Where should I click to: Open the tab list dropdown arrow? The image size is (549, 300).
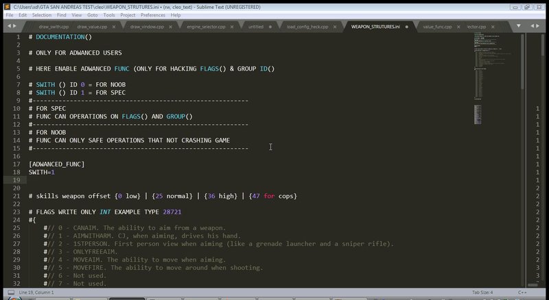(519, 26)
